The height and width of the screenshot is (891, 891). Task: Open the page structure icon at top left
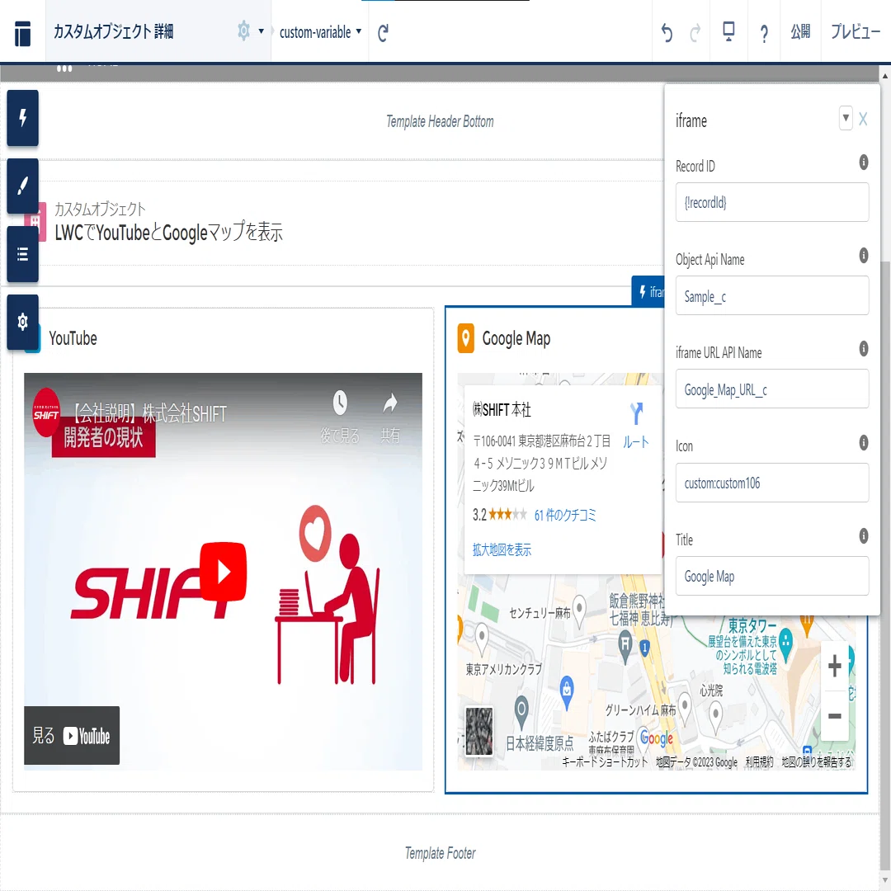pyautogui.click(x=23, y=32)
